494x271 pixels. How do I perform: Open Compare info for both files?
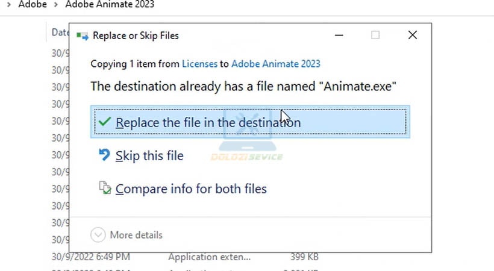[191, 188]
